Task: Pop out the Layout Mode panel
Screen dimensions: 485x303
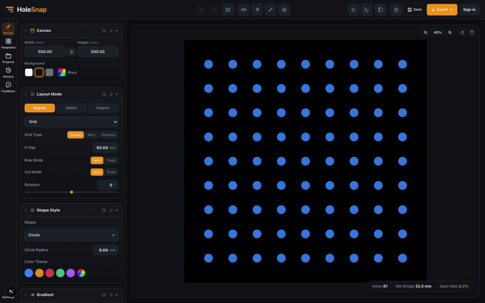Action: (111, 94)
